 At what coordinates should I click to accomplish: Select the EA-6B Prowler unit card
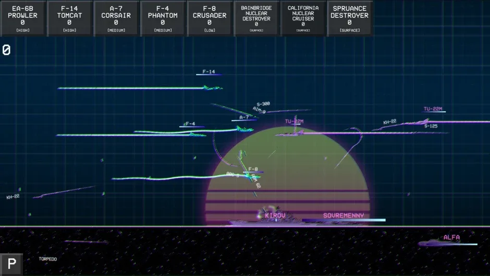(x=23, y=18)
